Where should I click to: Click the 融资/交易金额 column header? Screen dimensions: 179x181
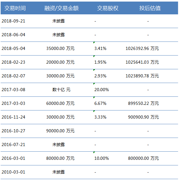tap(62, 8)
